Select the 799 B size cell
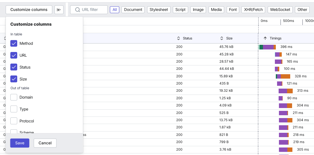This screenshot has height=155, width=314. click(x=224, y=142)
